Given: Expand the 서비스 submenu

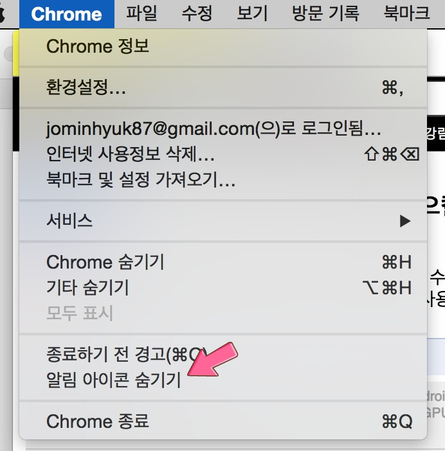Looking at the screenshot, I should tap(223, 221).
